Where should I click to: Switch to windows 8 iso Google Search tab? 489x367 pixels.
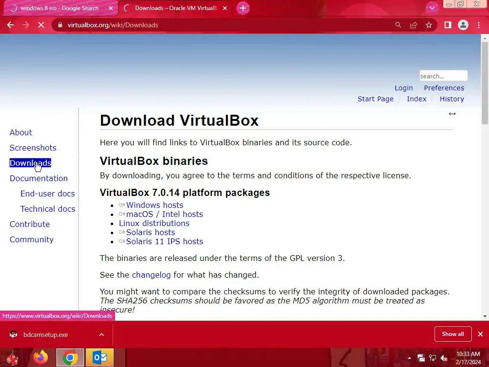pos(60,8)
